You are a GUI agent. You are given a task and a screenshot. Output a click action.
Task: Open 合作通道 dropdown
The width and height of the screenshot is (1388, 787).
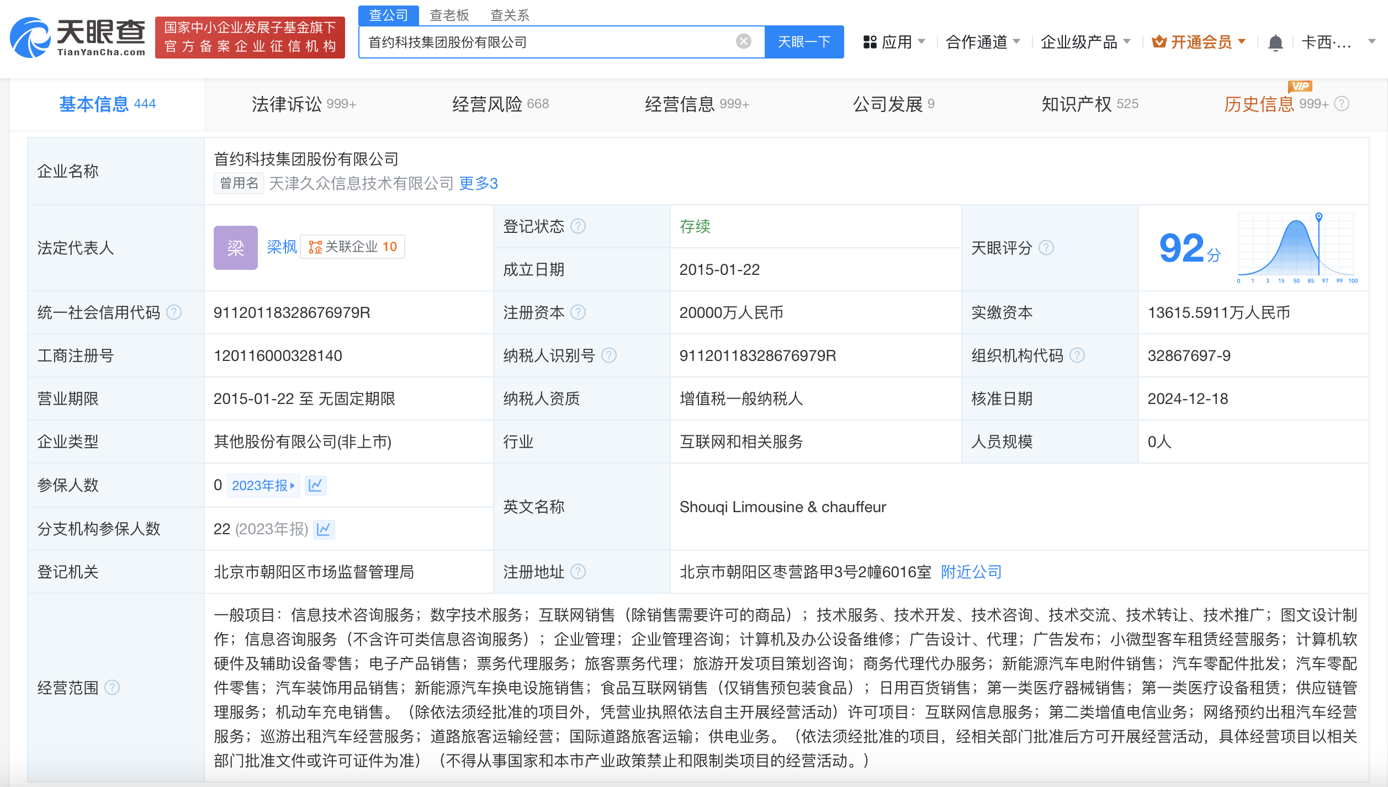point(982,42)
